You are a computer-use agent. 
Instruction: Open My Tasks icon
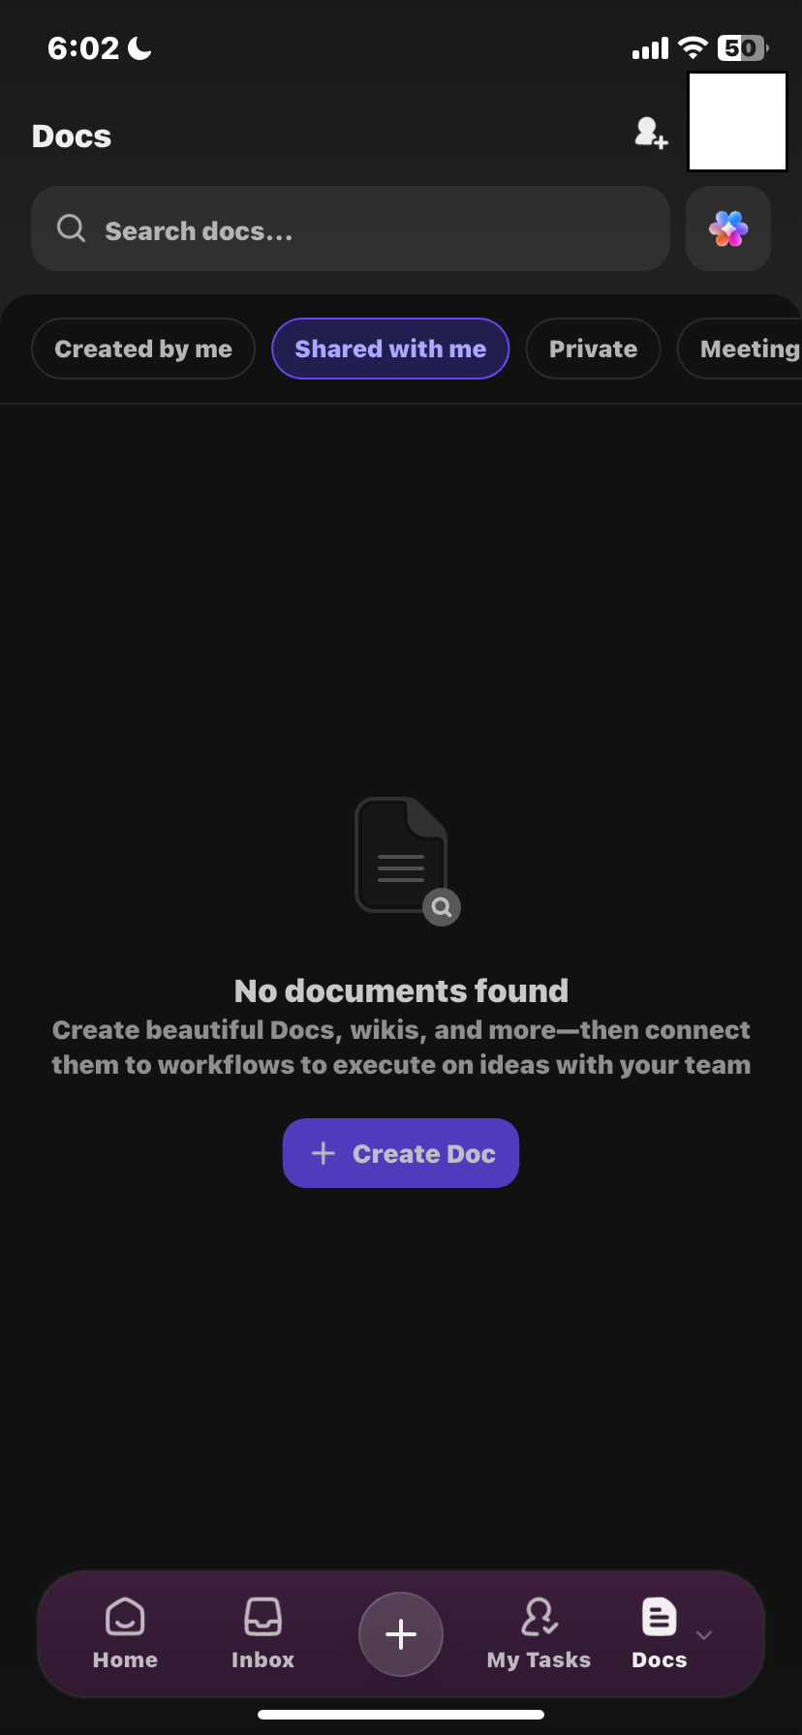[539, 1616]
